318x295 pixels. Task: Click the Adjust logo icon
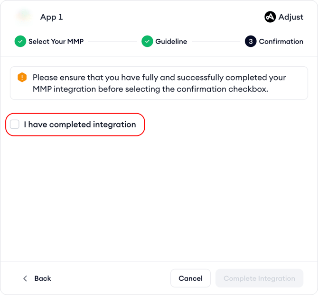coord(270,17)
